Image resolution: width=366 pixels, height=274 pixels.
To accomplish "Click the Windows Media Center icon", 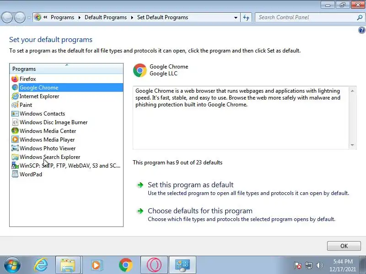I will 15,131.
